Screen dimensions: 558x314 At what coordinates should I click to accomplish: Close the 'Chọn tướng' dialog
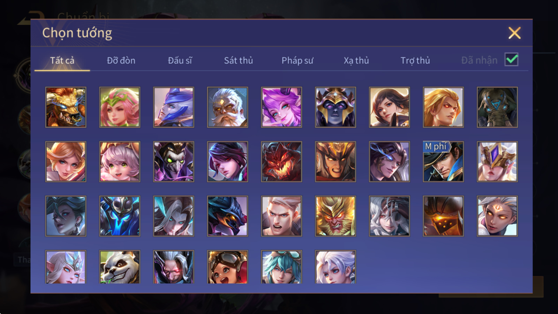point(514,33)
